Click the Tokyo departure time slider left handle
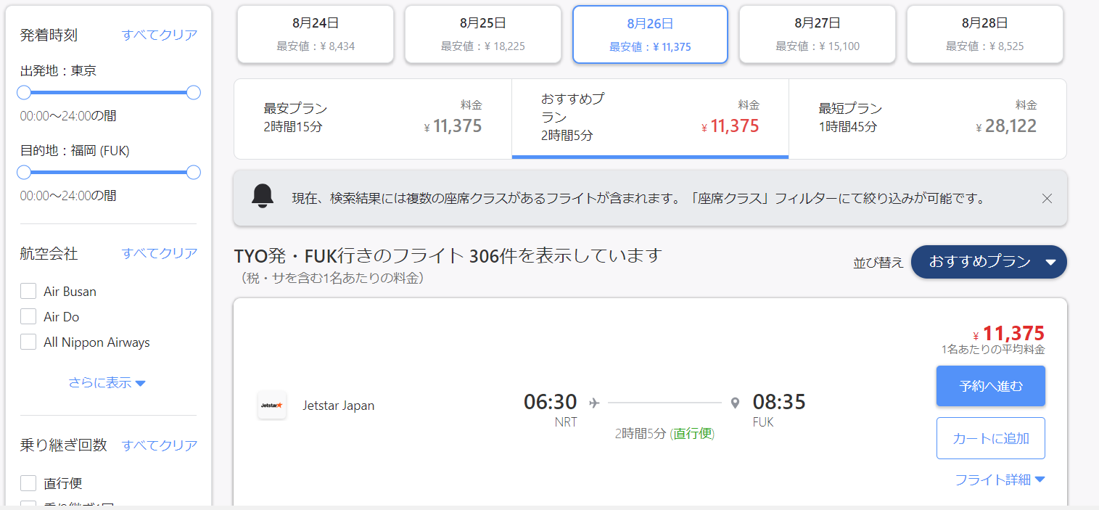 pyautogui.click(x=24, y=93)
